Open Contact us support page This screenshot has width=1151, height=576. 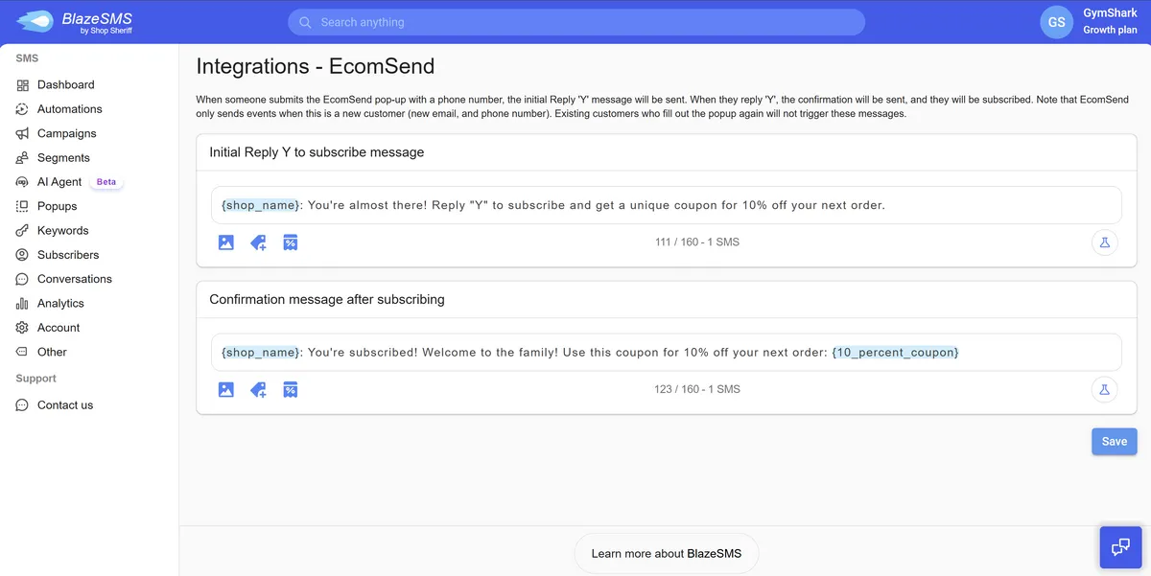coord(64,404)
